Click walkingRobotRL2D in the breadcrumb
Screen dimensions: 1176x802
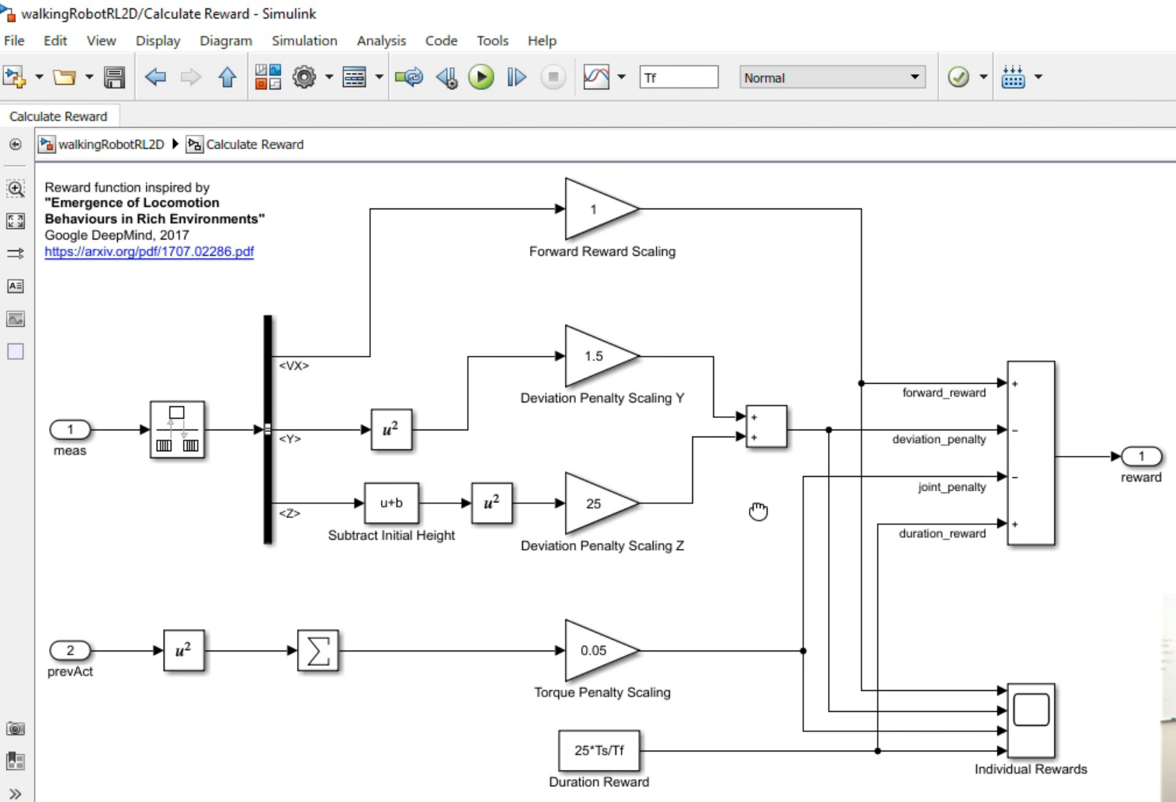click(x=111, y=144)
